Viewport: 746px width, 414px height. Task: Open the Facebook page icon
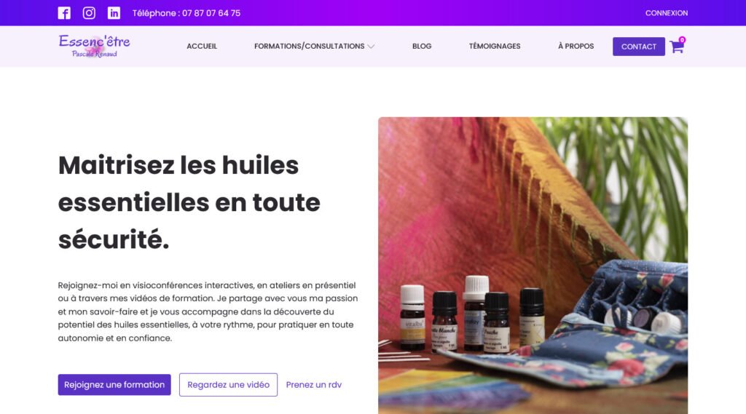64,13
